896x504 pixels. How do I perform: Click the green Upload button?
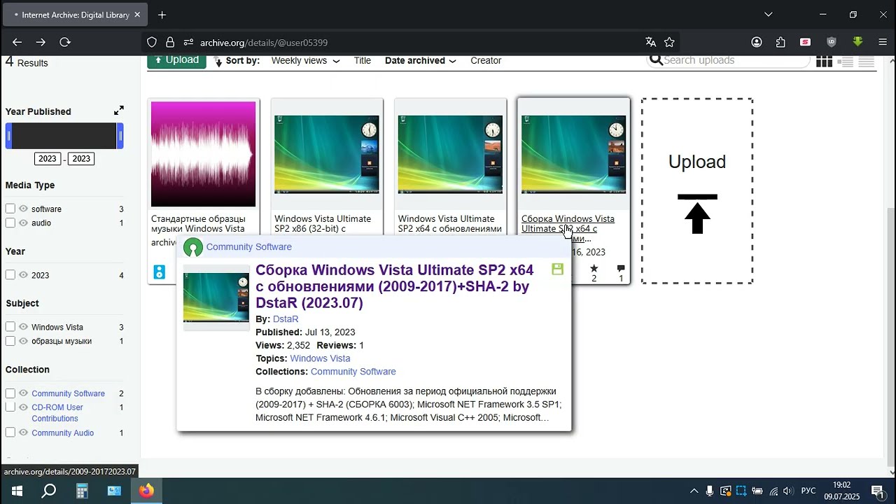pos(176,61)
